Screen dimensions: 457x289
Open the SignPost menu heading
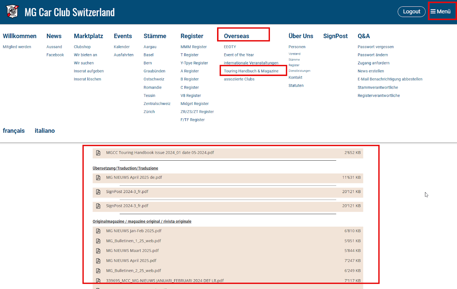(x=336, y=36)
